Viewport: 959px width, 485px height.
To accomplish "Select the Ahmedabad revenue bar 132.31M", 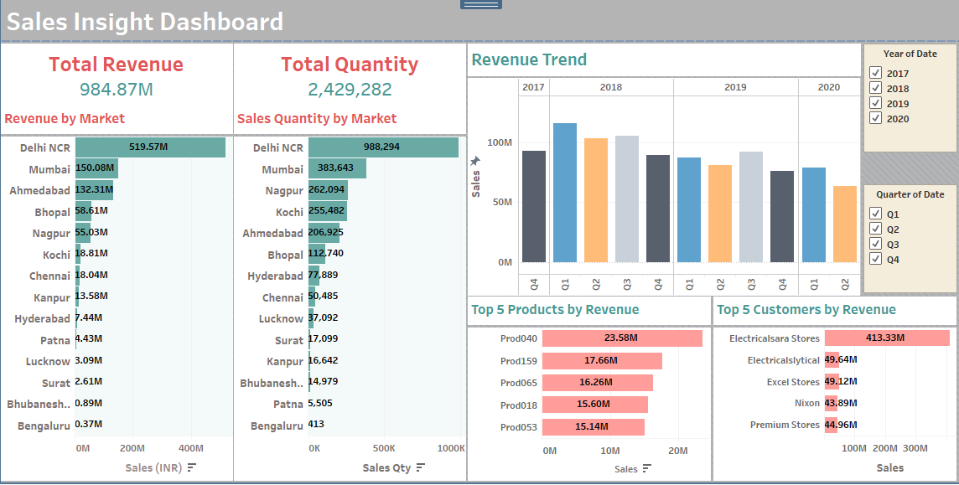I will click(94, 190).
